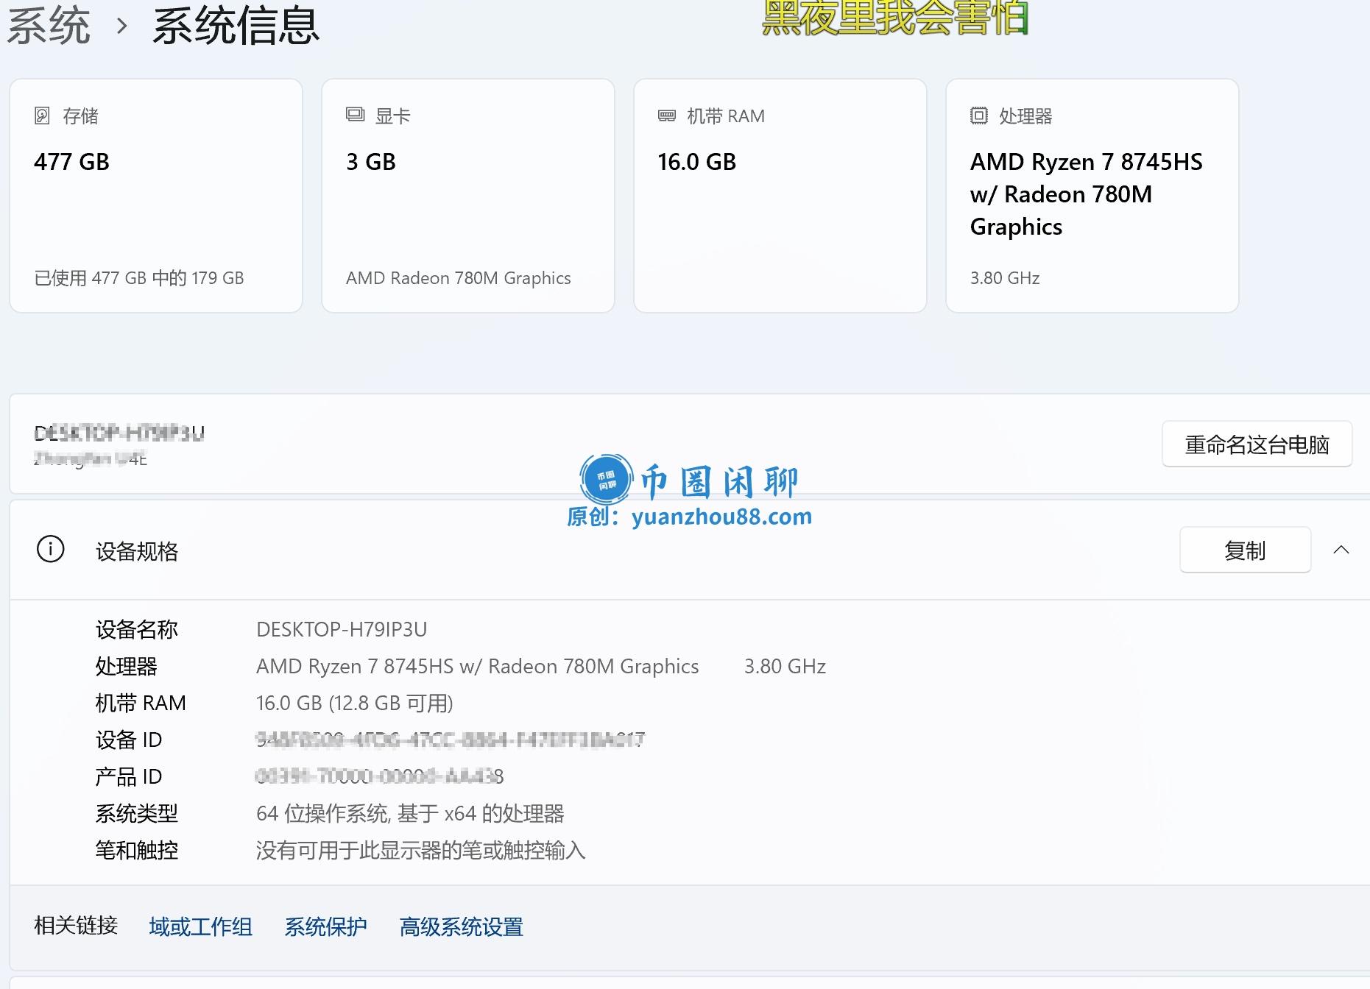Click the 设备名称 value DESKTOP-H79IP3U in specs
The height and width of the screenshot is (989, 1370).
pyautogui.click(x=342, y=629)
